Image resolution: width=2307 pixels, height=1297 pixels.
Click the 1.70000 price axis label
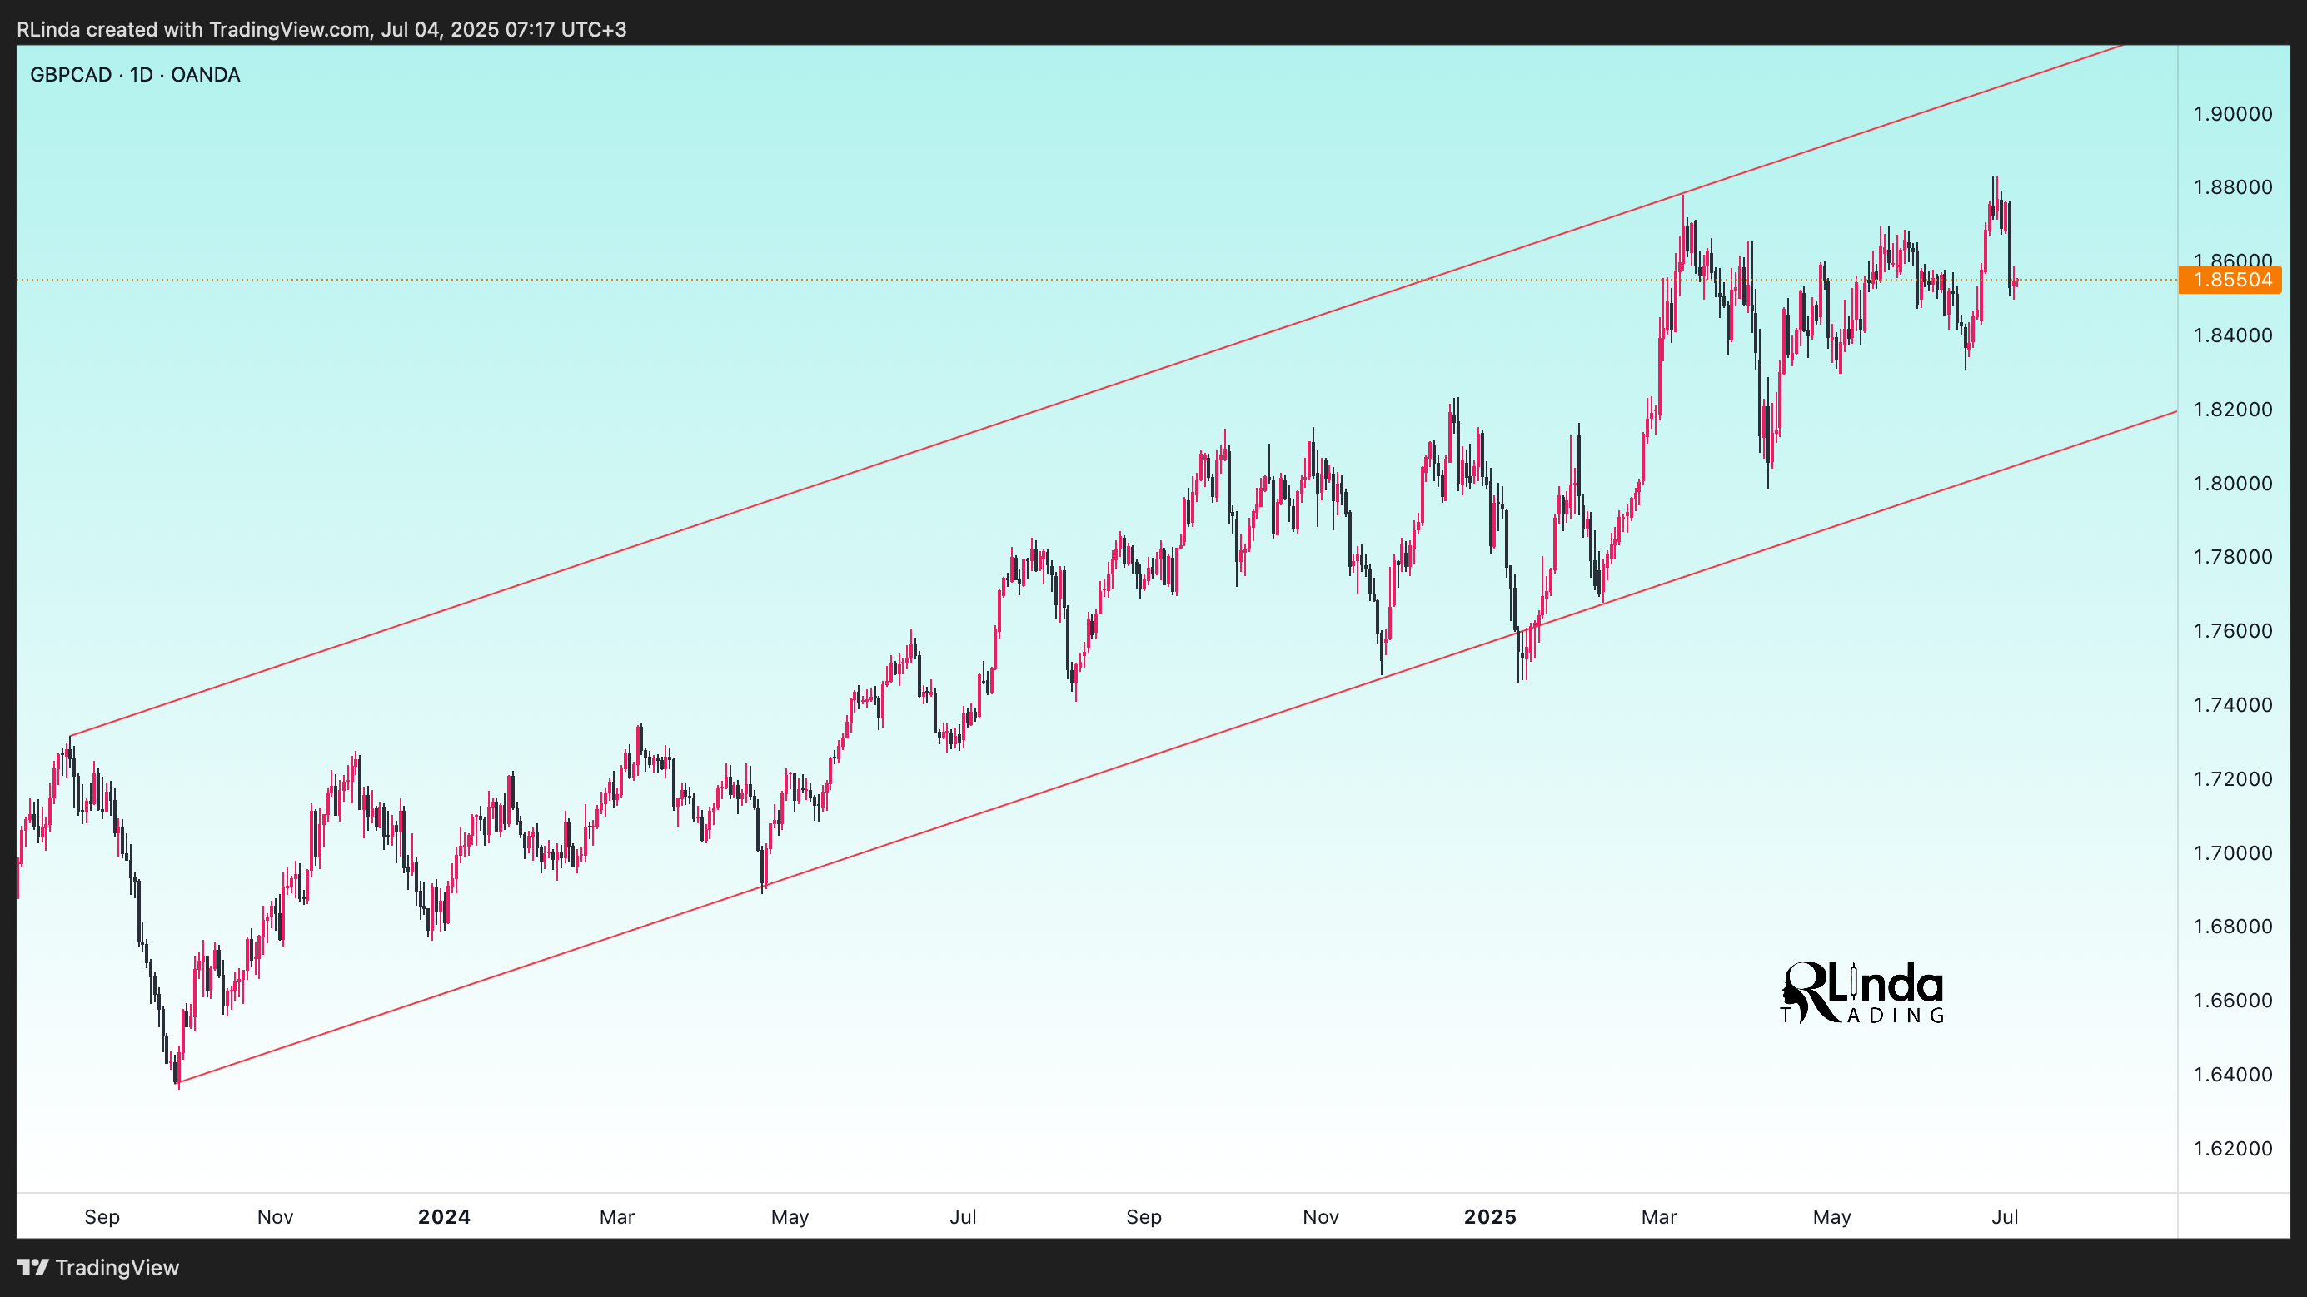(x=2233, y=853)
